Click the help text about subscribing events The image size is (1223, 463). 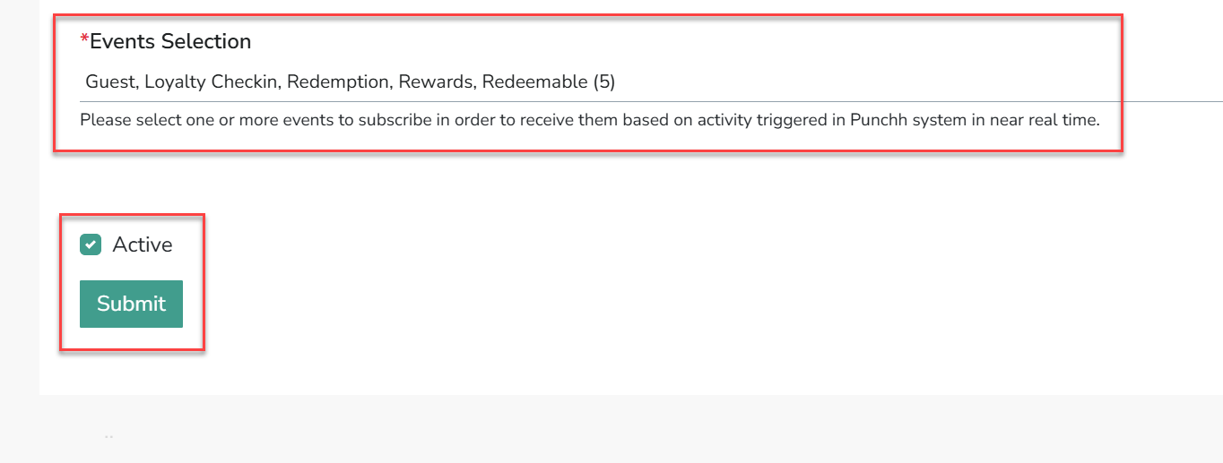point(590,119)
